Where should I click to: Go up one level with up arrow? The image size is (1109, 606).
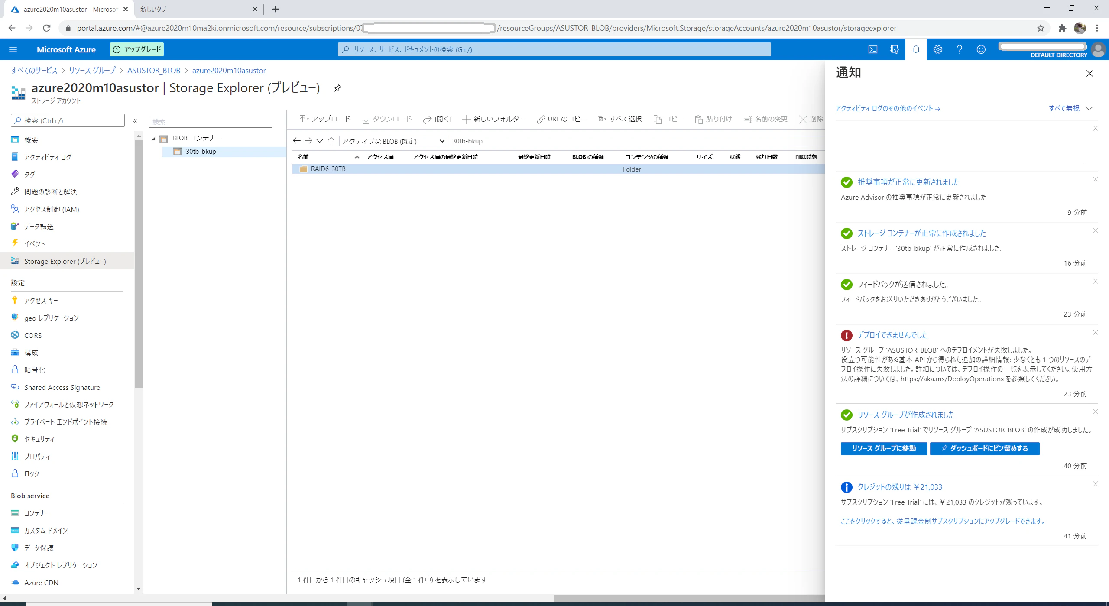[x=331, y=141]
